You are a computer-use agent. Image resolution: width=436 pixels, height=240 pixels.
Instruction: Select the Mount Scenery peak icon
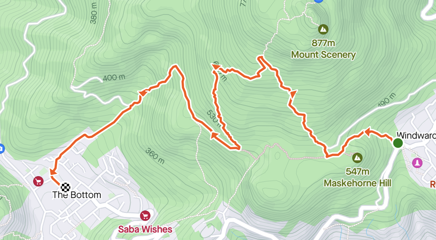click(x=323, y=29)
